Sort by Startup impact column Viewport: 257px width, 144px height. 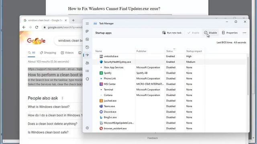194,51
